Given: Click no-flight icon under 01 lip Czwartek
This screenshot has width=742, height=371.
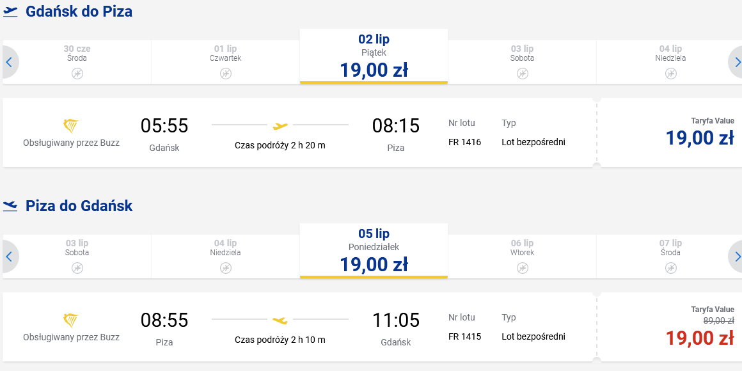Looking at the screenshot, I should point(226,74).
